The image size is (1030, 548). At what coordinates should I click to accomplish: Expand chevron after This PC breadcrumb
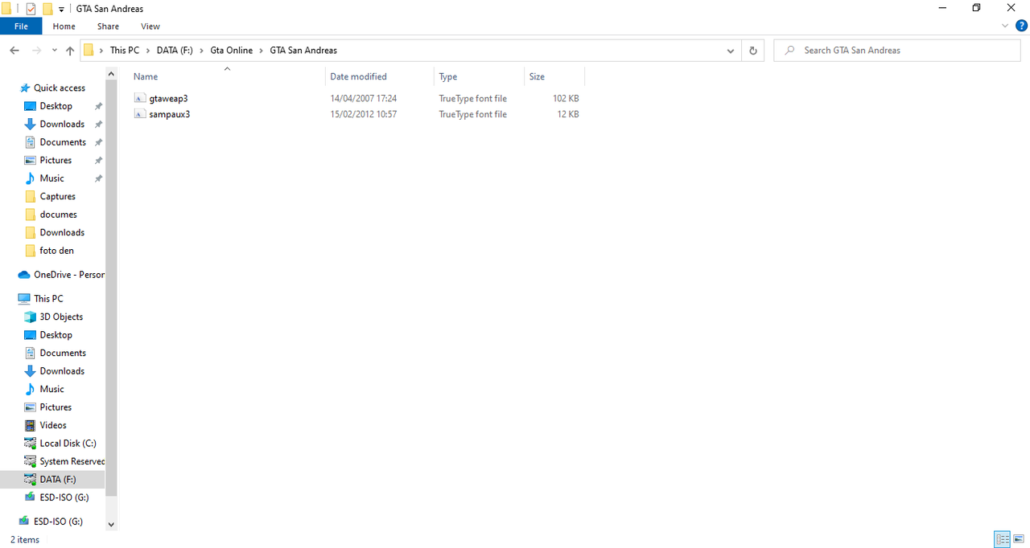[148, 51]
